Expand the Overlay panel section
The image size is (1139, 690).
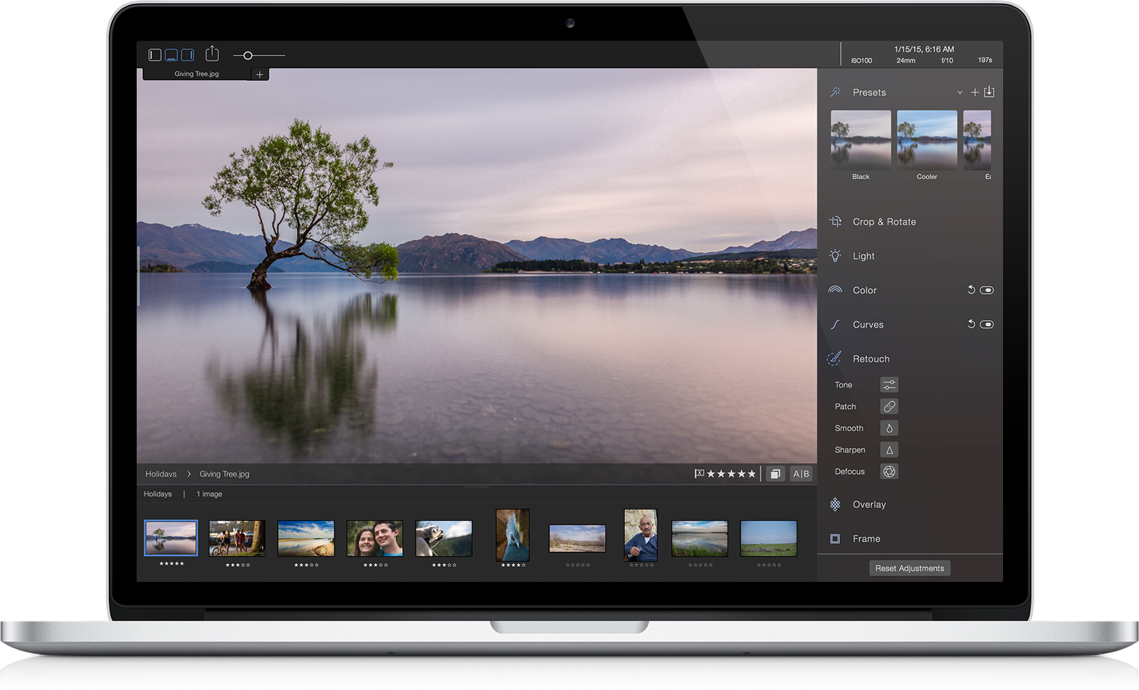coord(869,504)
